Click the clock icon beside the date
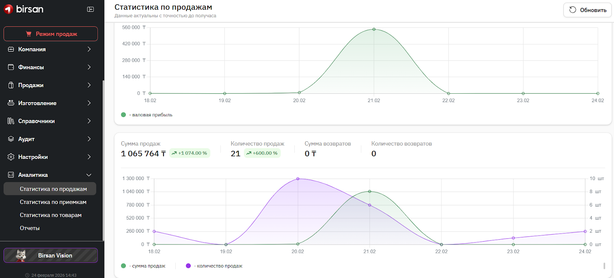The image size is (614, 278). 27,275
